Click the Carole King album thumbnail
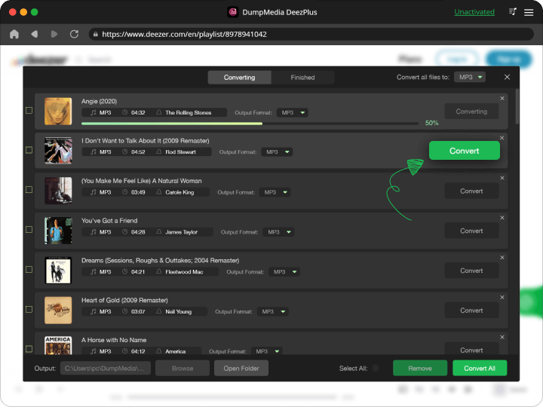 [58, 190]
